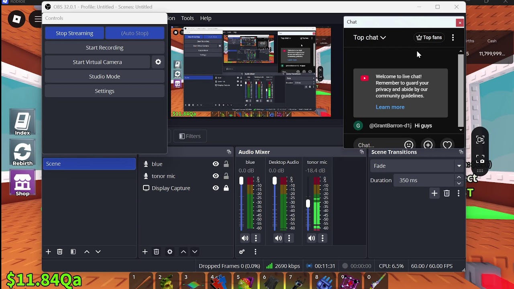
Task: Open the Help menu
Action: [x=206, y=18]
